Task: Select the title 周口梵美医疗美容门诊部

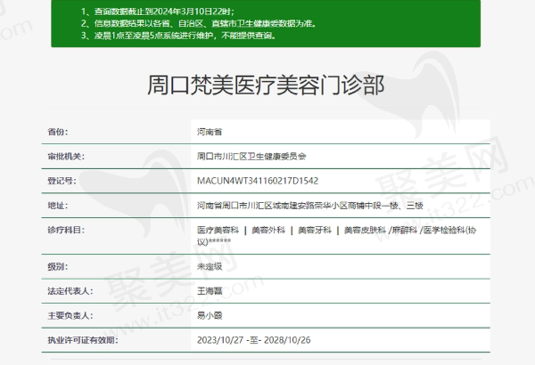Action: tap(266, 85)
